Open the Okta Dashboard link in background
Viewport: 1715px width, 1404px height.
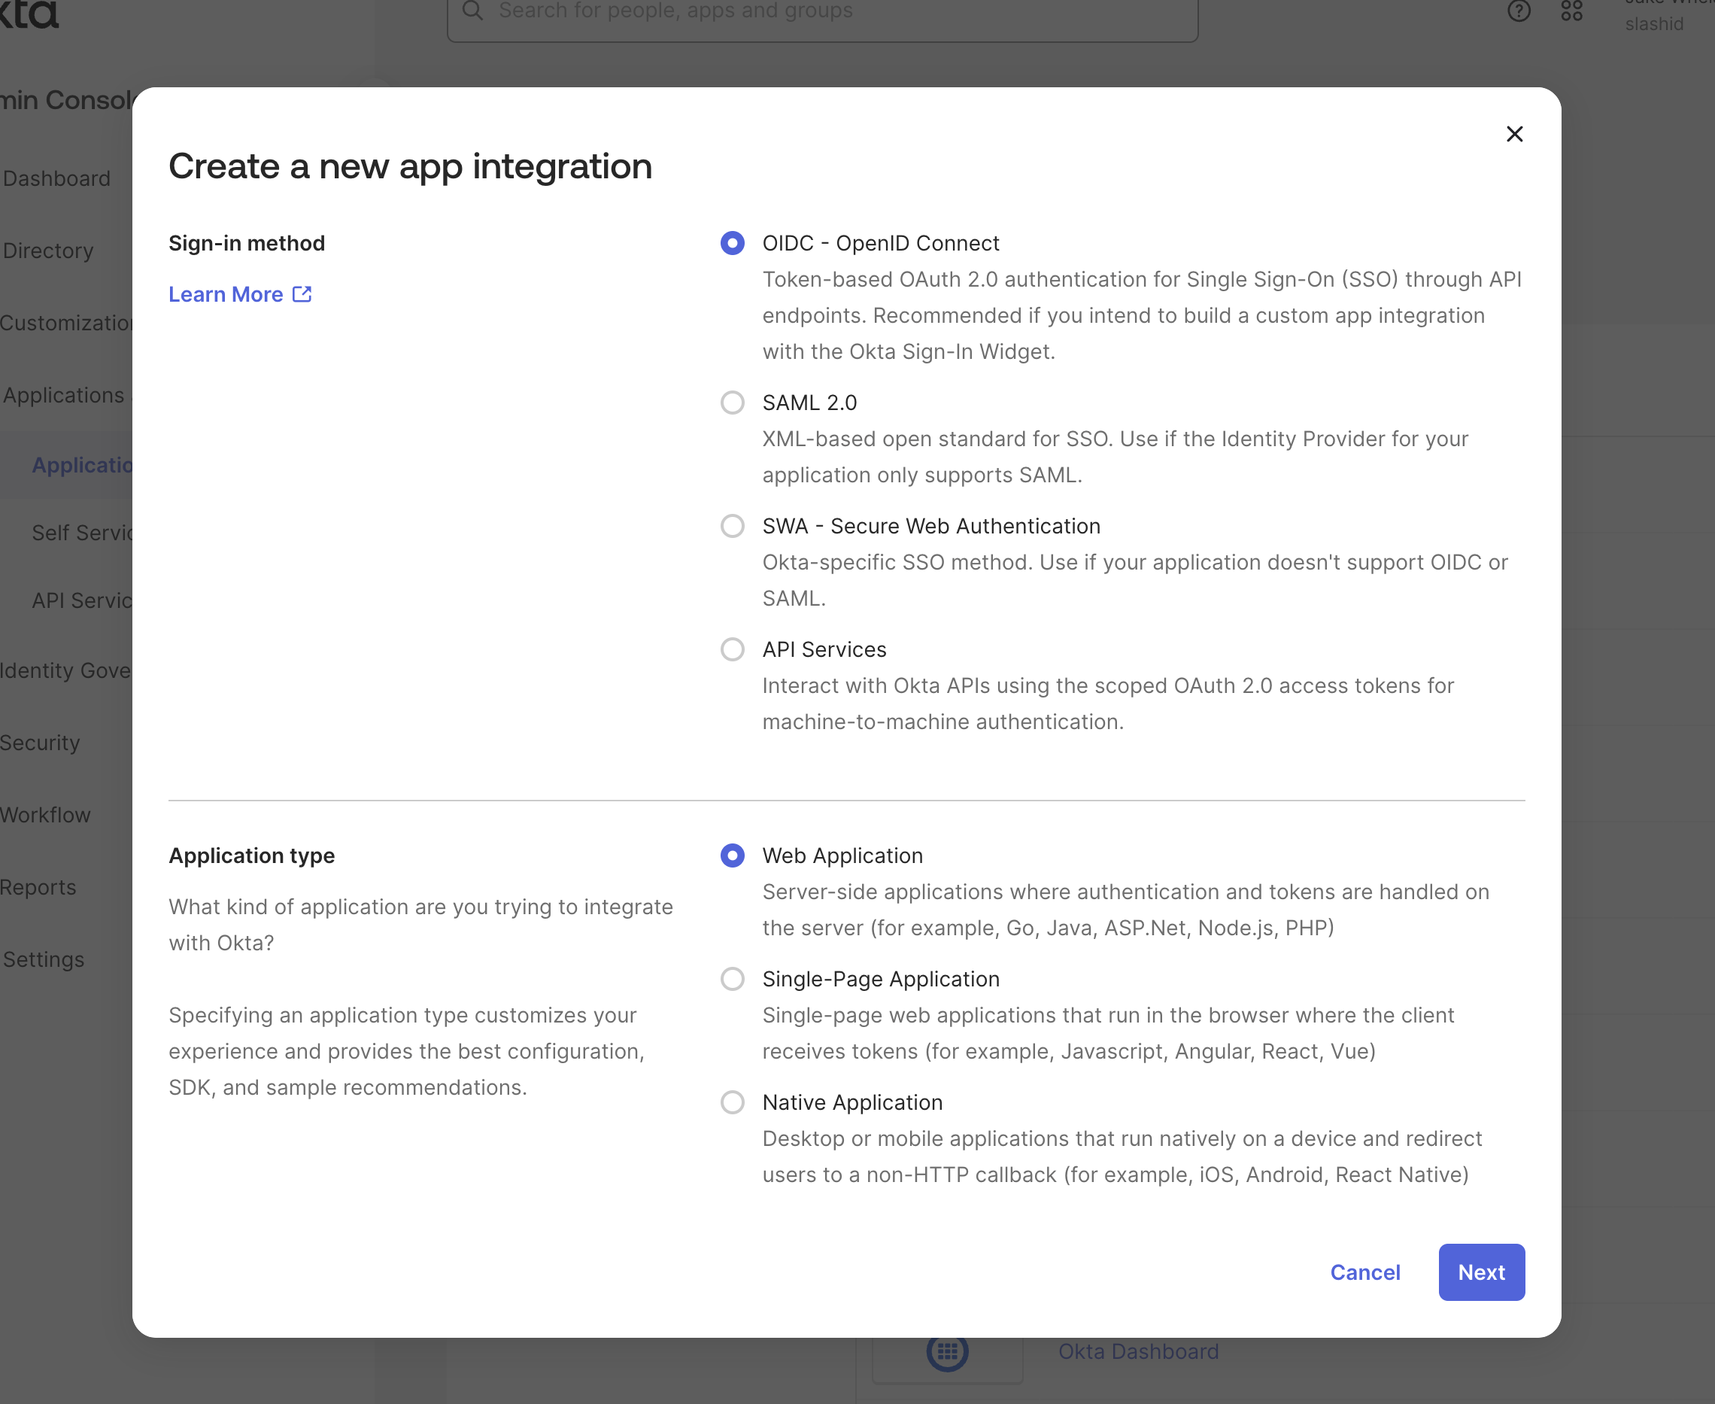(1139, 1351)
